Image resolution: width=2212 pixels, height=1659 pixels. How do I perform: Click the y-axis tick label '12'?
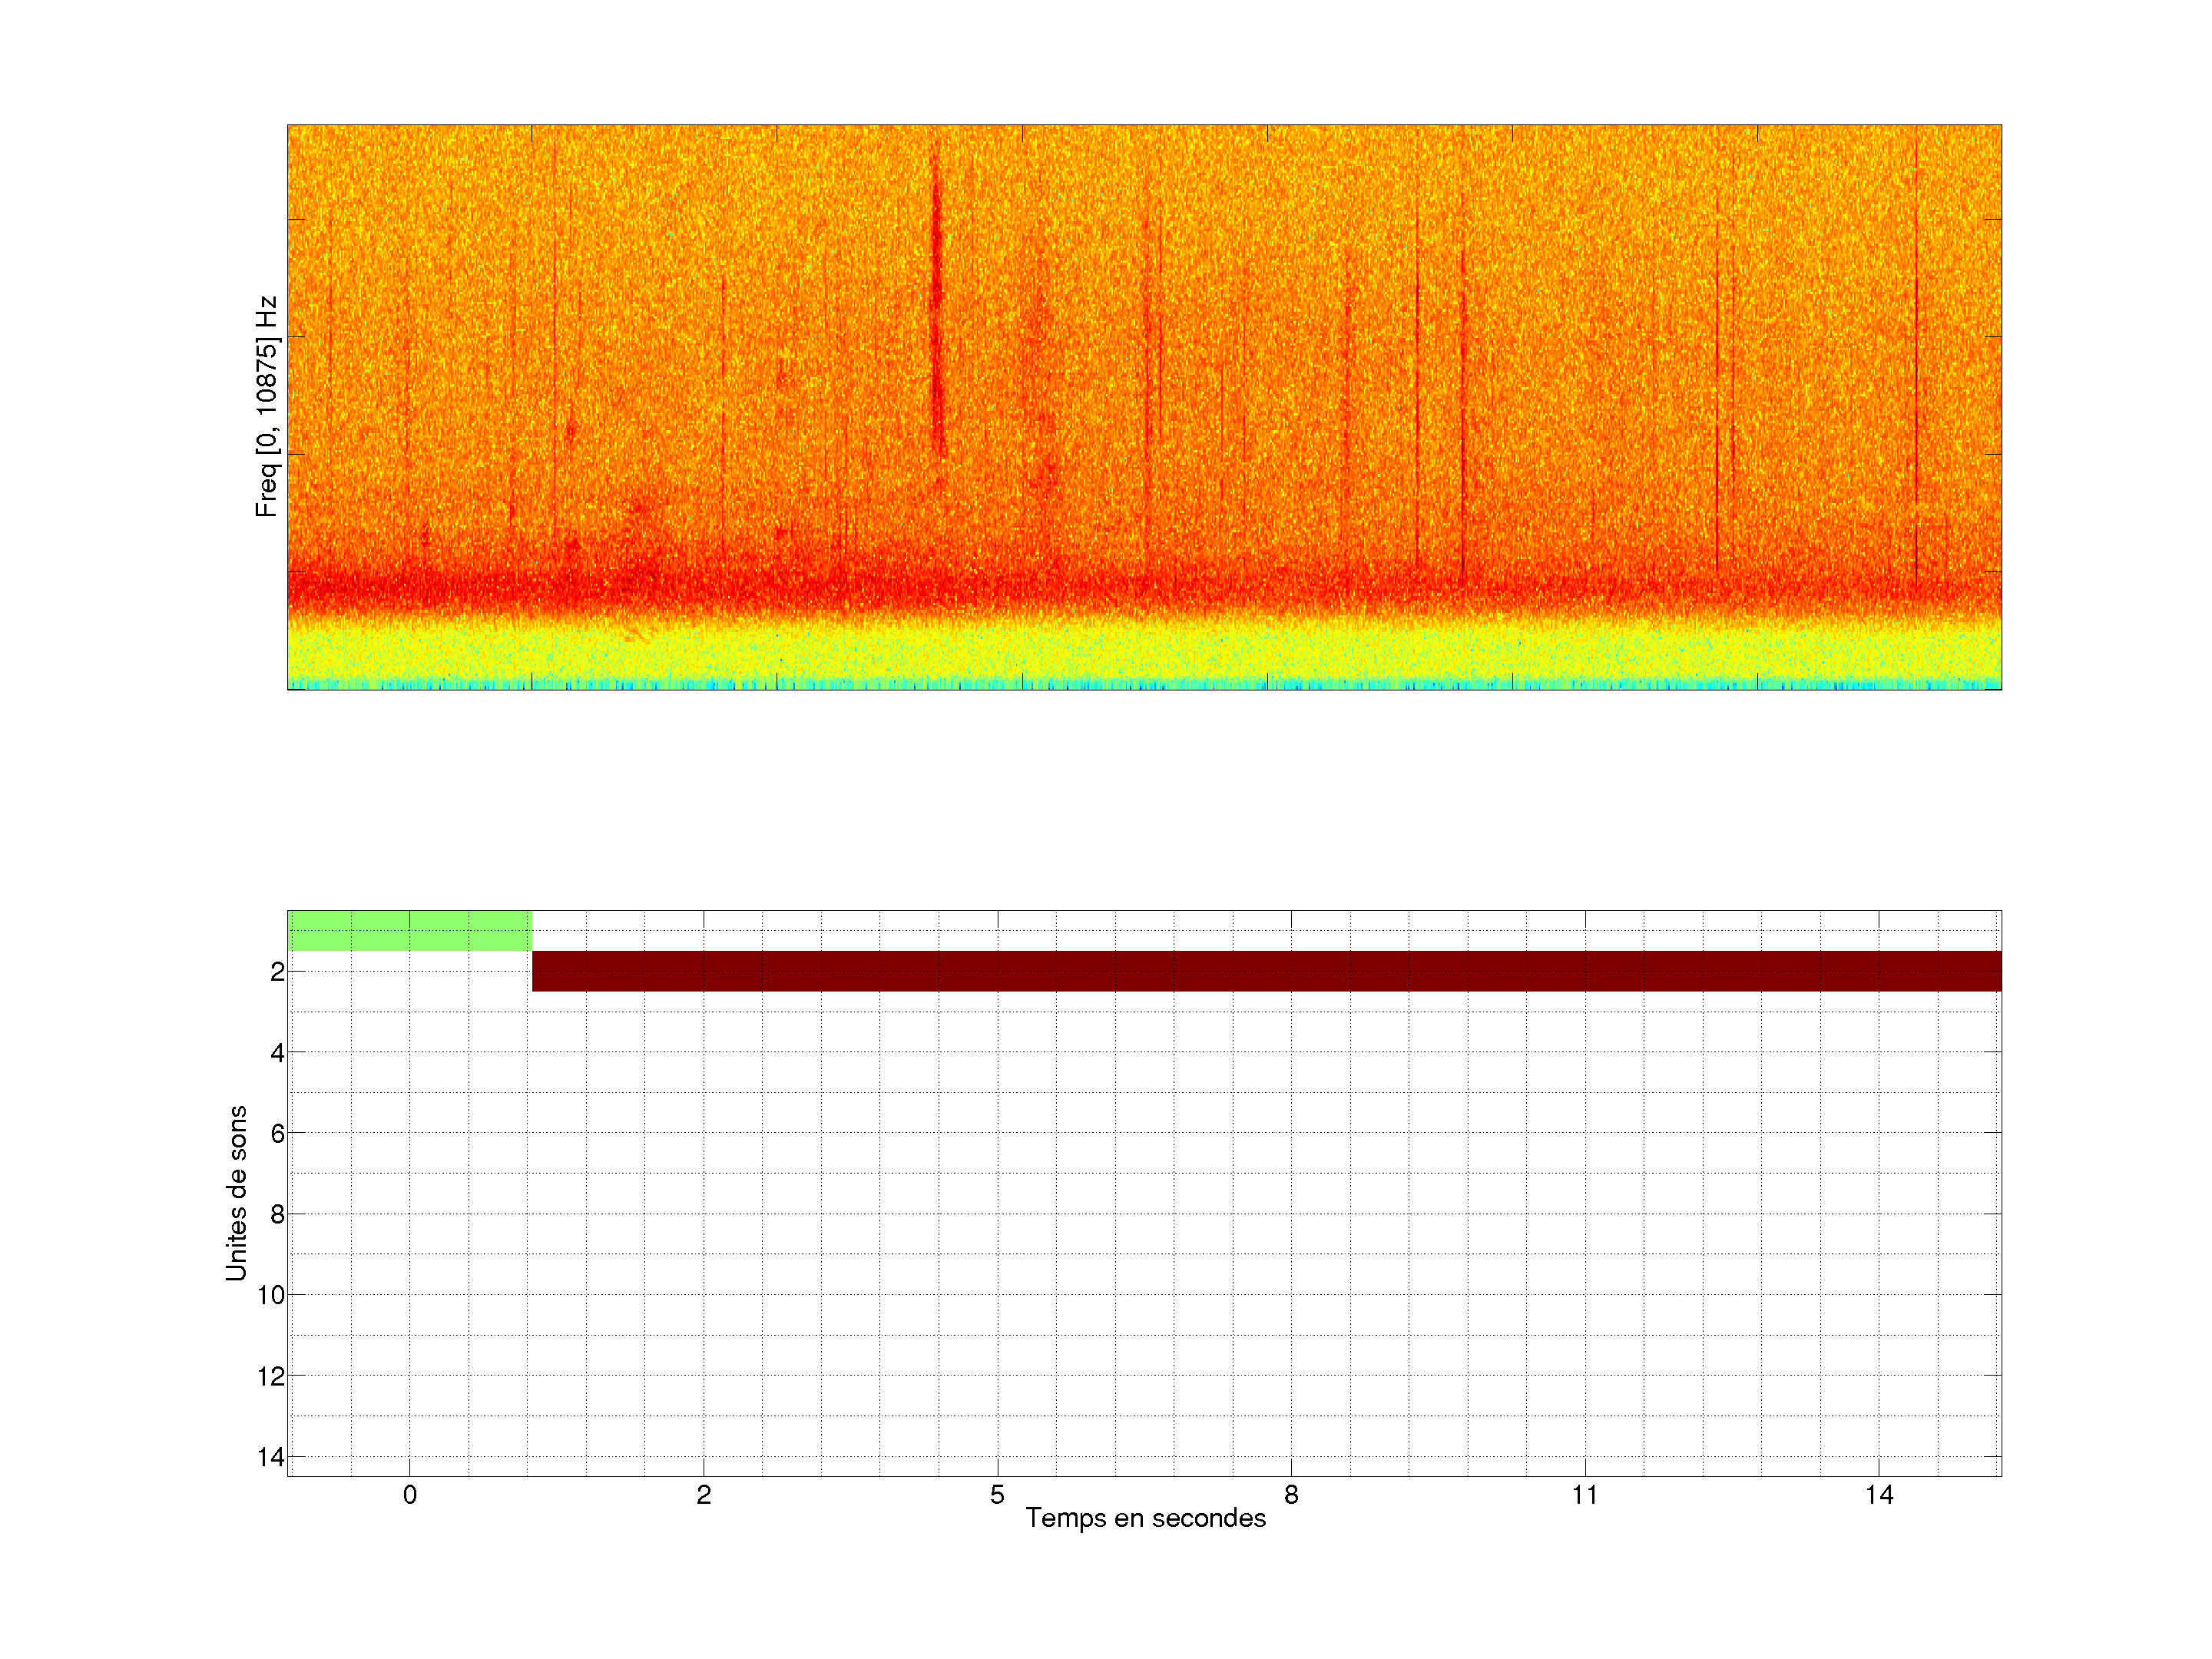point(271,1376)
